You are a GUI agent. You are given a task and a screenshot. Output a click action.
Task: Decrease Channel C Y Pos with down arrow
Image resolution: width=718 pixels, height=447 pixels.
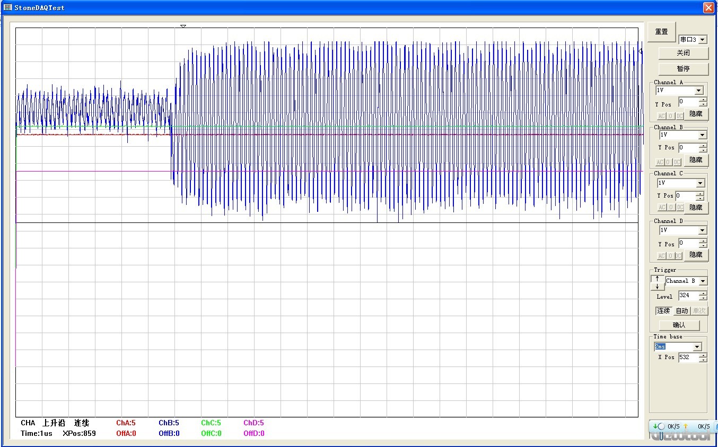700,199
